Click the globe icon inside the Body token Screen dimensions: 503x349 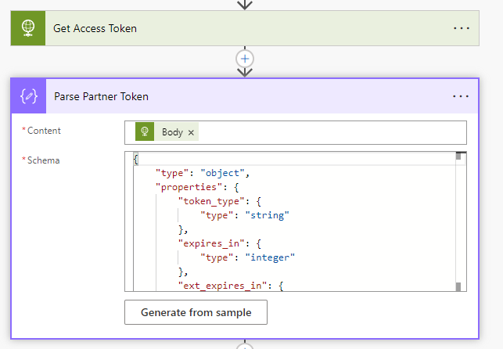pyautogui.click(x=144, y=132)
